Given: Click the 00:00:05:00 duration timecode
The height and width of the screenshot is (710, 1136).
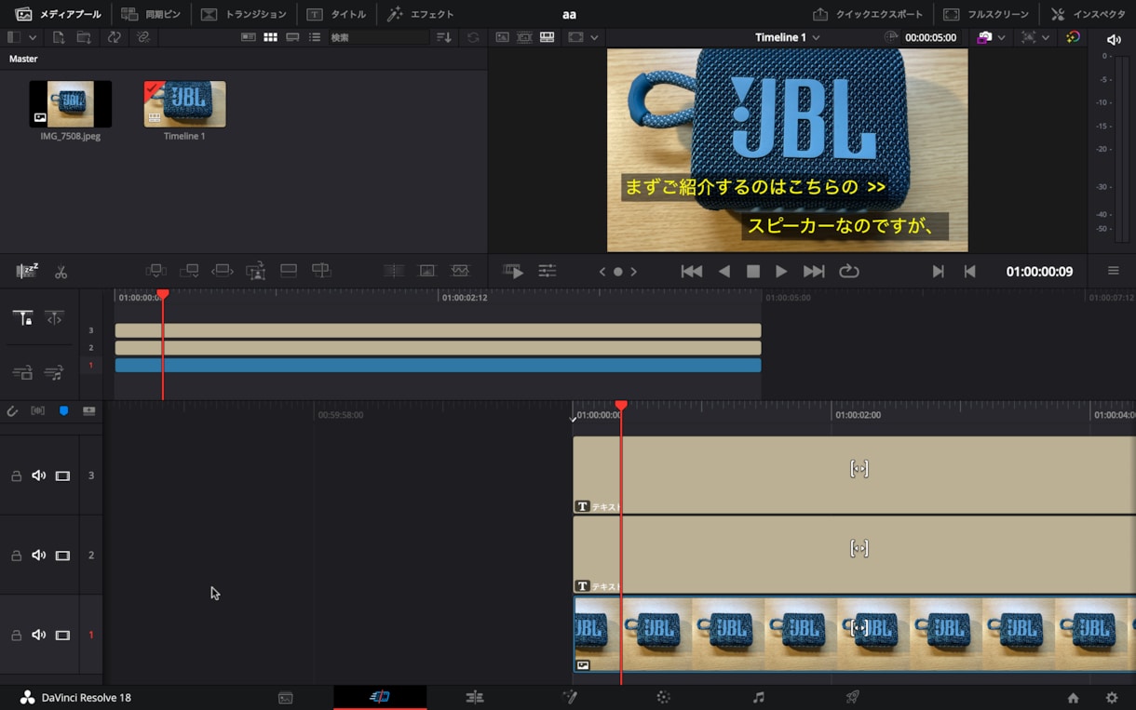Looking at the screenshot, I should click(930, 37).
